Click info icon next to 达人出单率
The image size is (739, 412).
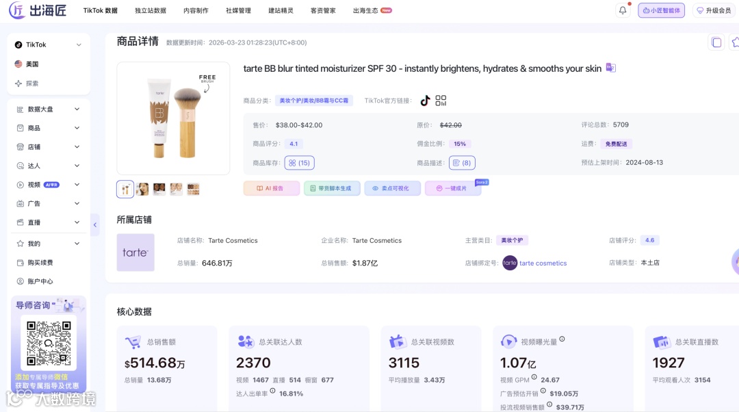pyautogui.click(x=272, y=391)
